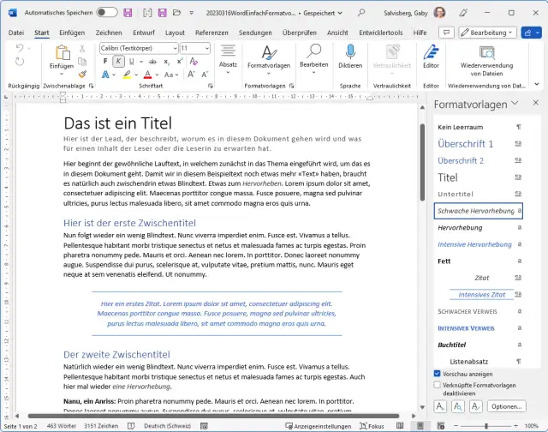
Task: Open the Layout ribbon tab
Action: coord(175,33)
